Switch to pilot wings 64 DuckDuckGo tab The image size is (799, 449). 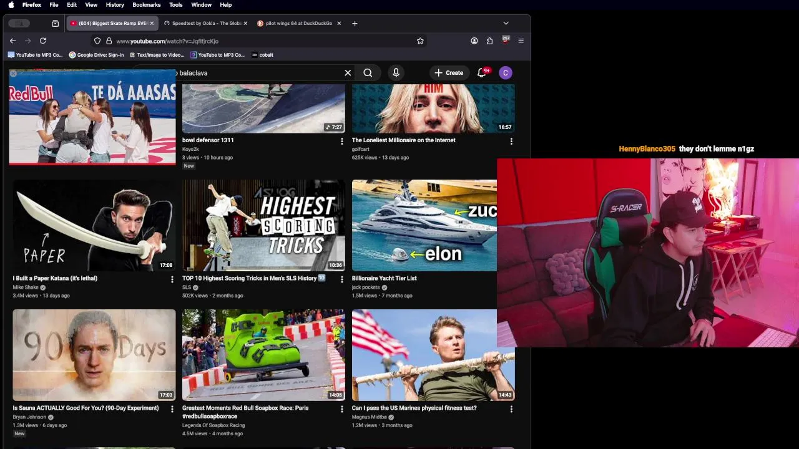click(x=299, y=23)
